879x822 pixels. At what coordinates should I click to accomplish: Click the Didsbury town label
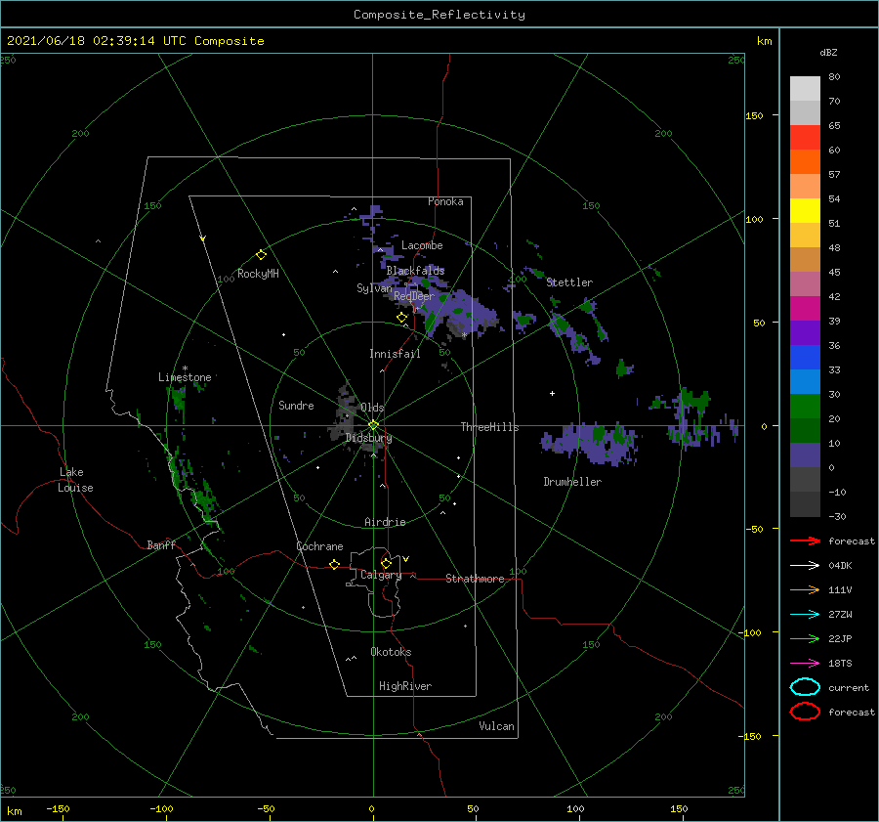point(368,438)
